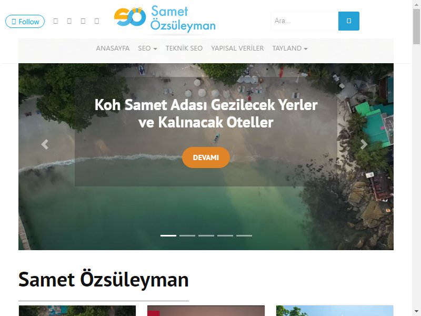Open the TEKNİK SEO menu item
Viewport: 421px width, 316px height.
[x=184, y=48]
